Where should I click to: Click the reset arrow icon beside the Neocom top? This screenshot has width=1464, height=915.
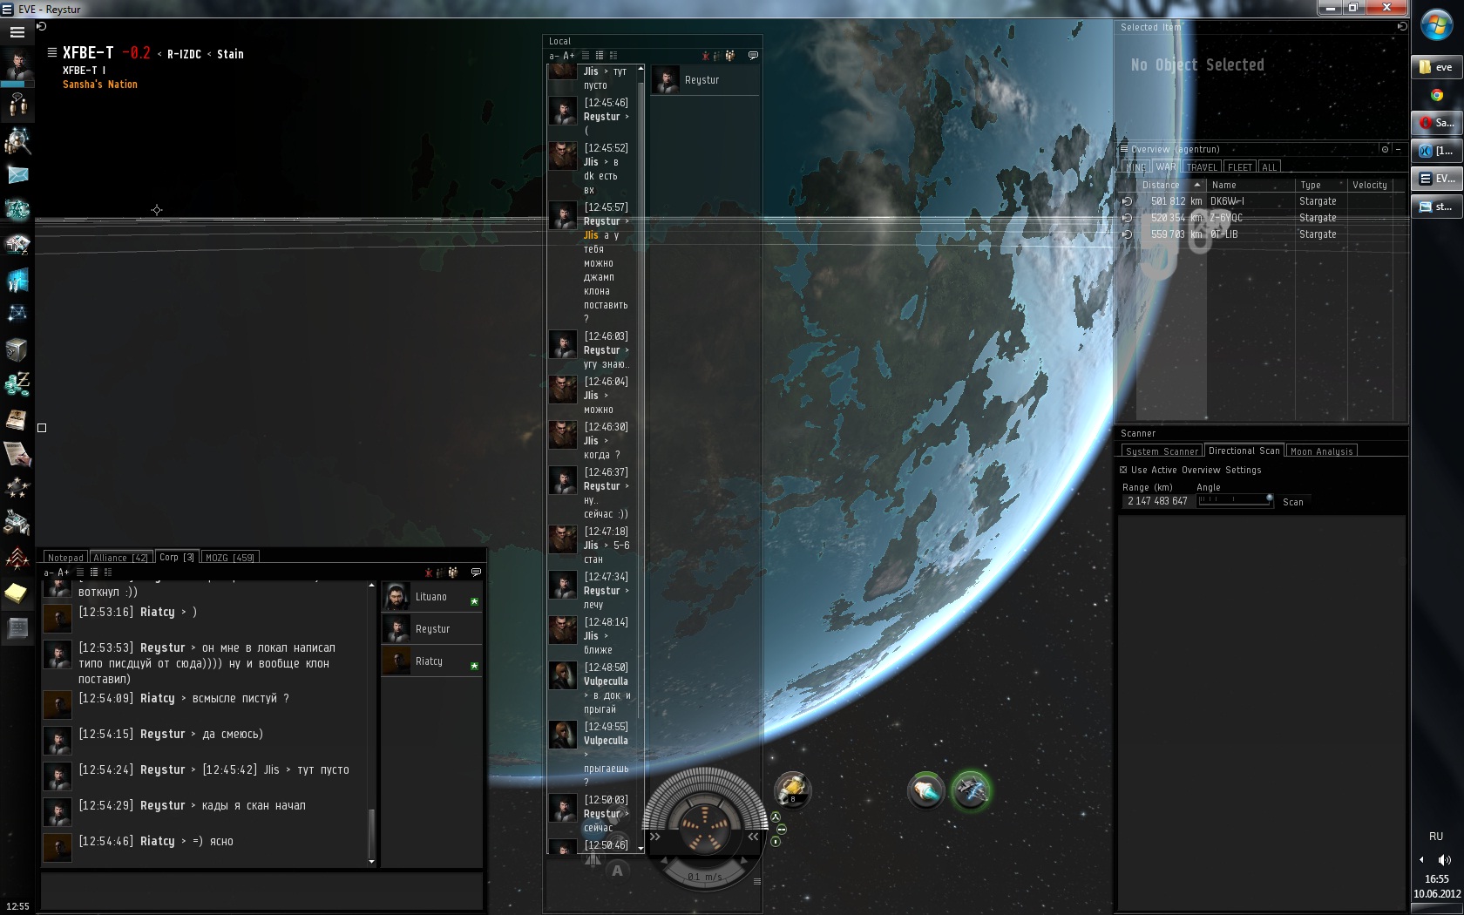pyautogui.click(x=41, y=26)
